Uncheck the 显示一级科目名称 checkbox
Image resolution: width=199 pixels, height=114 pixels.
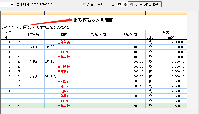point(131,5)
